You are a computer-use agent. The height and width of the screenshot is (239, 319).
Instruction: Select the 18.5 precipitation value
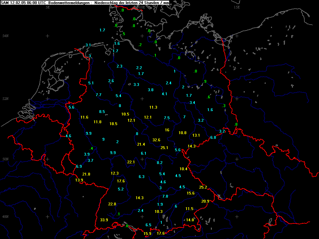coord(113,124)
